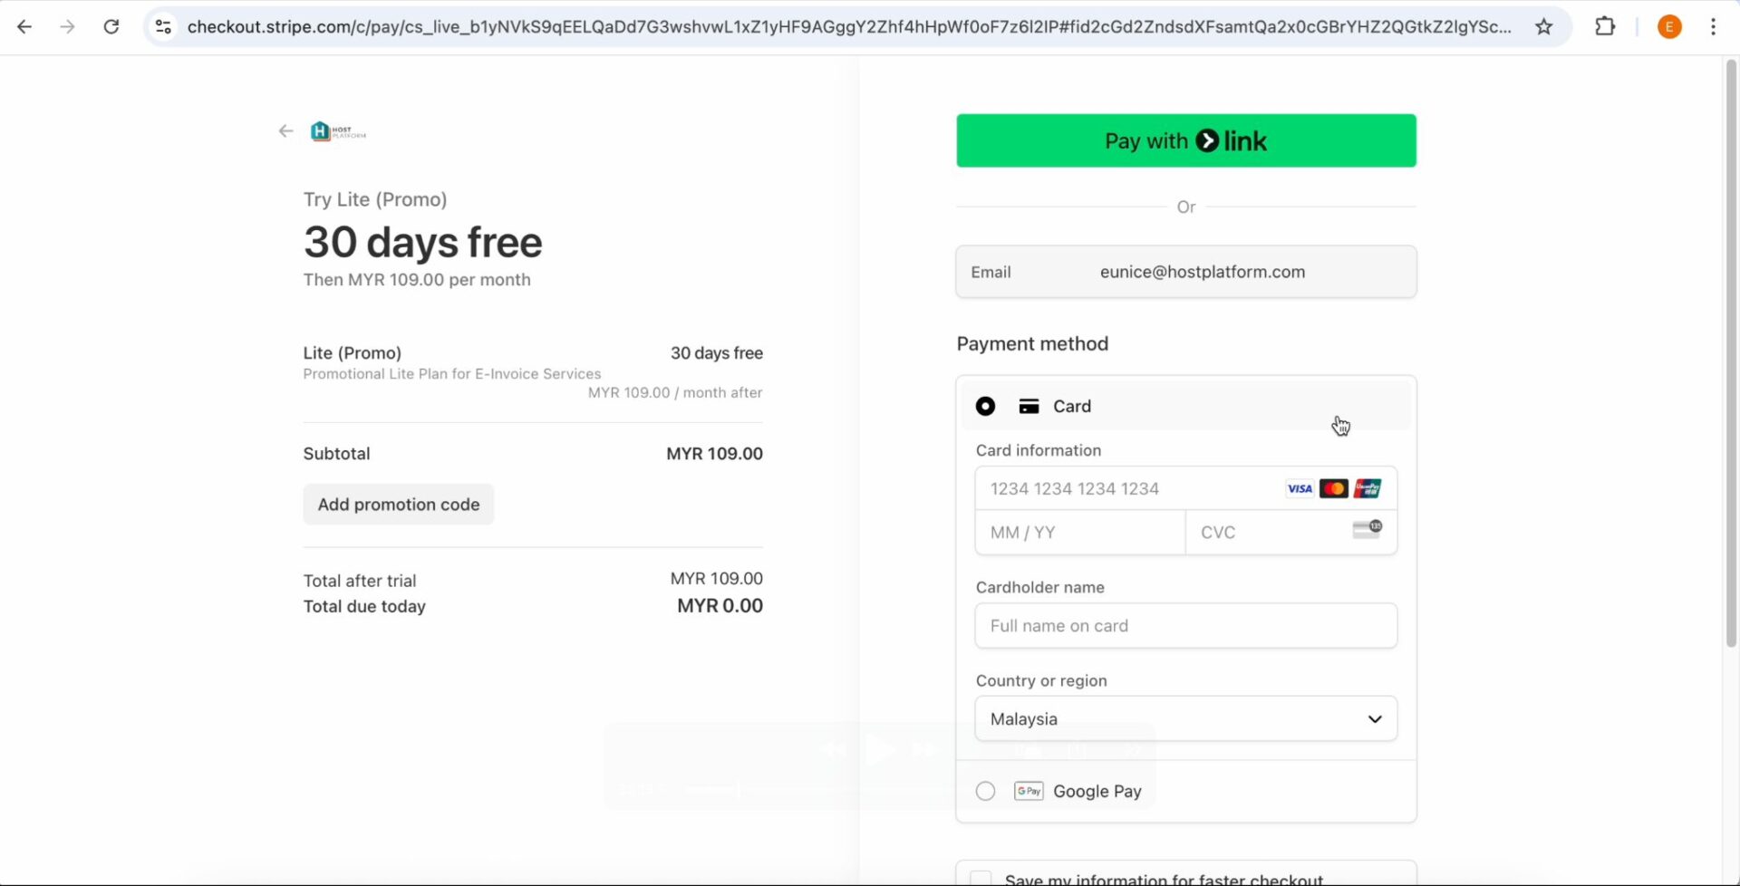The width and height of the screenshot is (1740, 886).
Task: Focus the CVC field
Action: [1290, 533]
